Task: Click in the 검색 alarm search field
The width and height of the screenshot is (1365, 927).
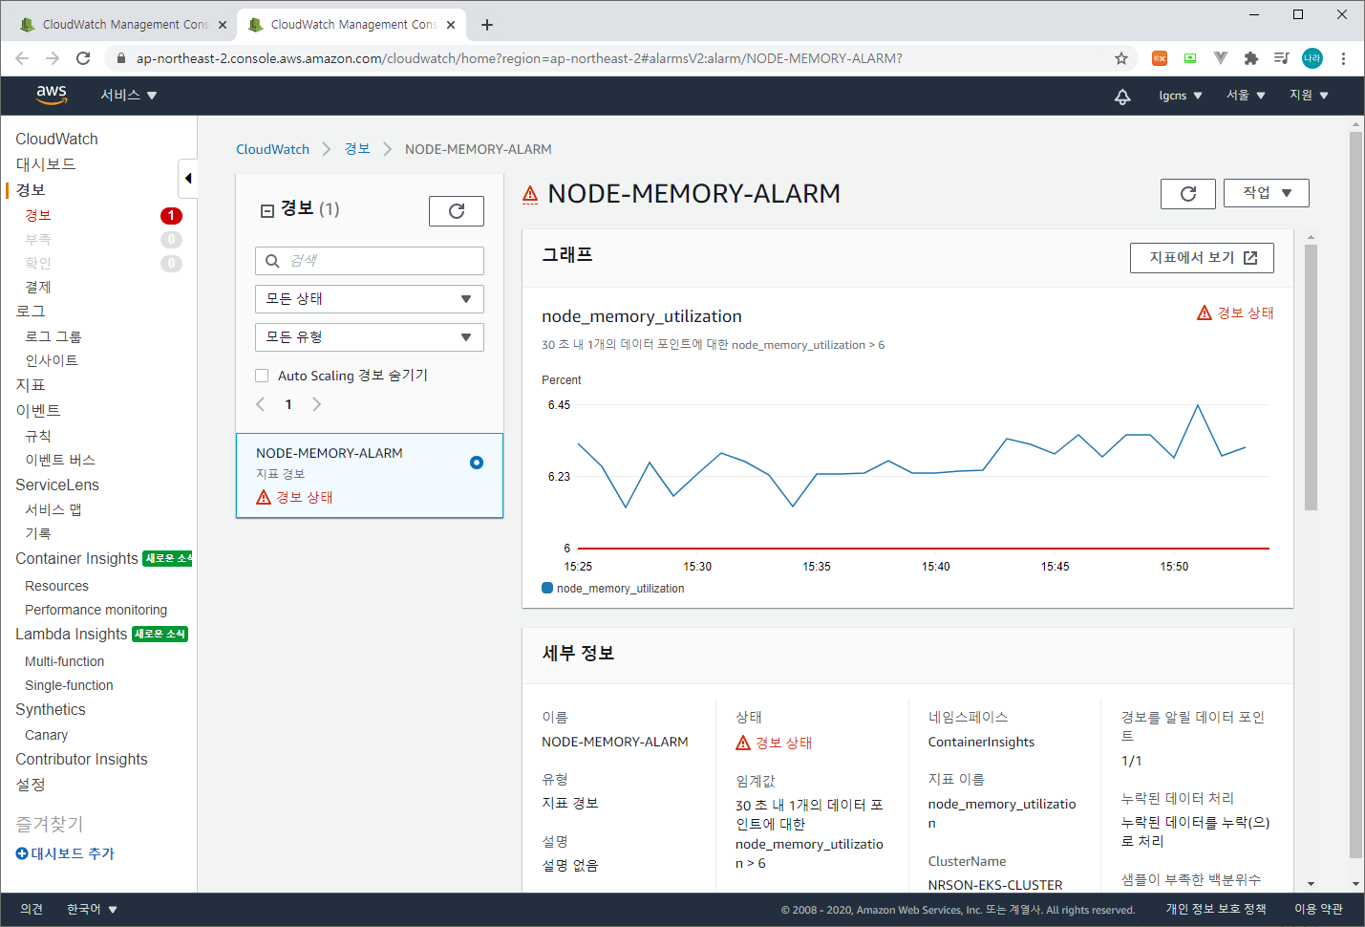Action: (x=370, y=261)
